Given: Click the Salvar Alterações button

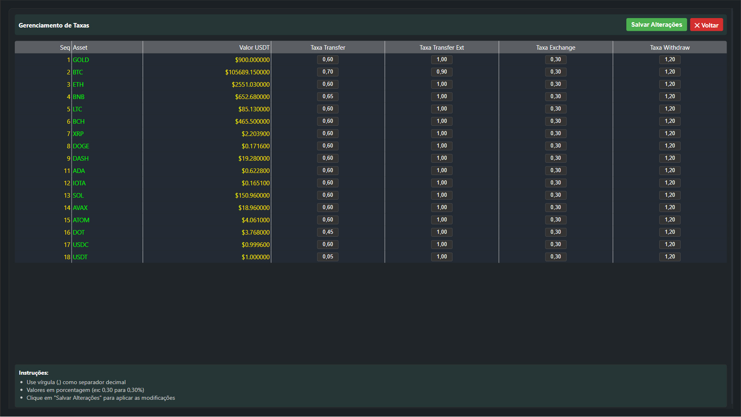Looking at the screenshot, I should click(656, 25).
